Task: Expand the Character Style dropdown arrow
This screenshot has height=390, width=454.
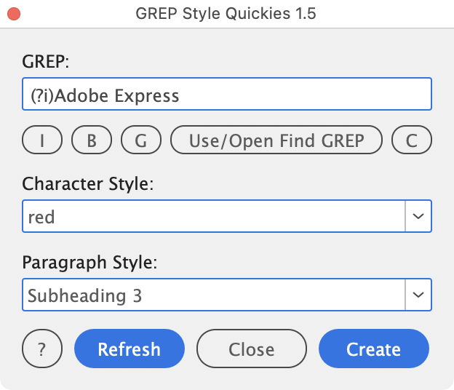Action: [418, 216]
